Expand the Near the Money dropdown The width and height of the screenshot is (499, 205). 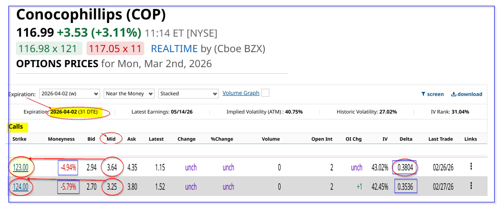coord(129,94)
